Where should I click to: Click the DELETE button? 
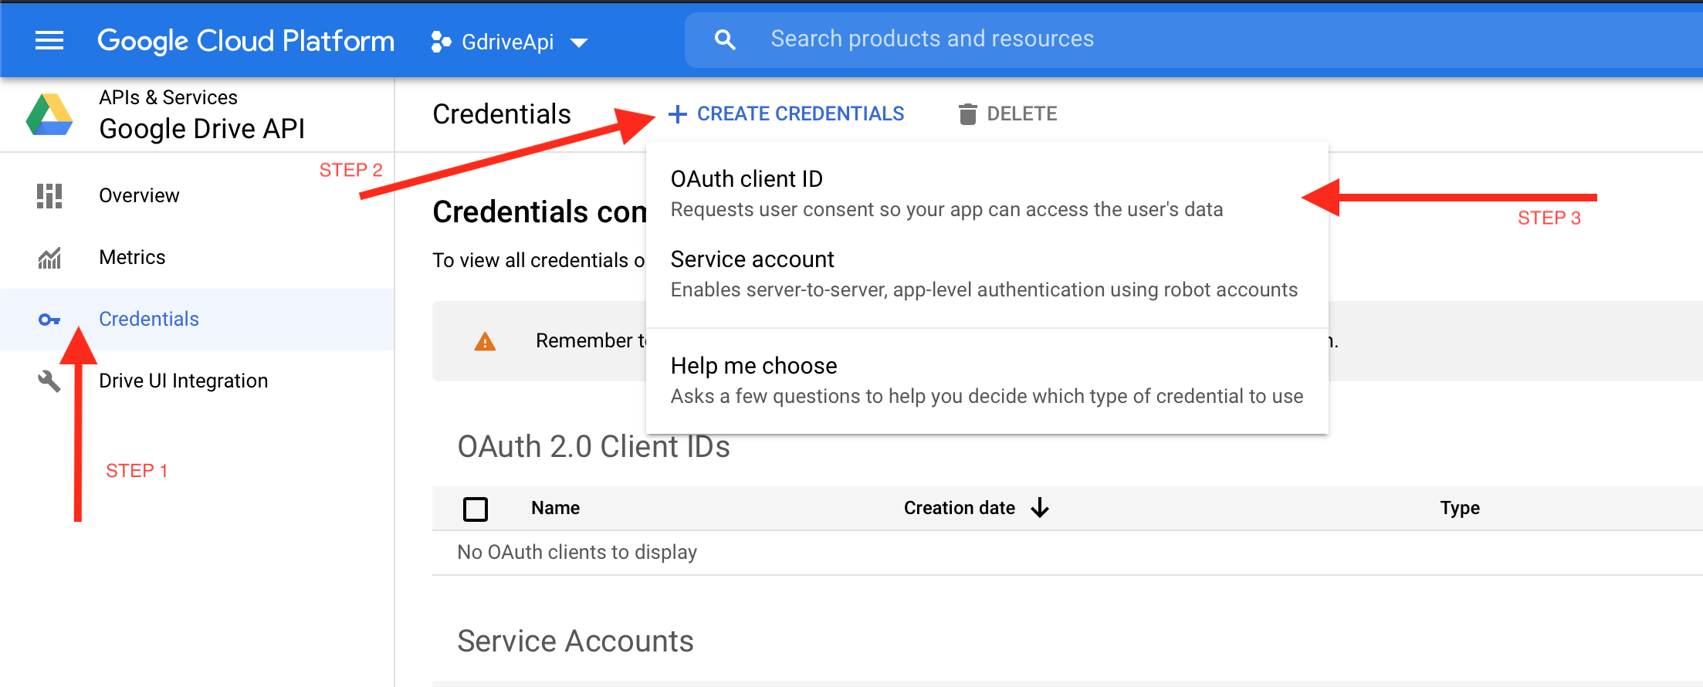[x=1007, y=113]
